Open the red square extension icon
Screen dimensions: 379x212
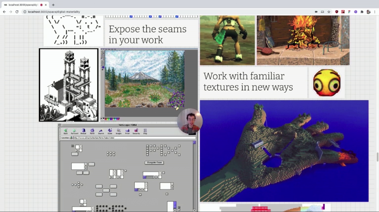click(x=343, y=12)
